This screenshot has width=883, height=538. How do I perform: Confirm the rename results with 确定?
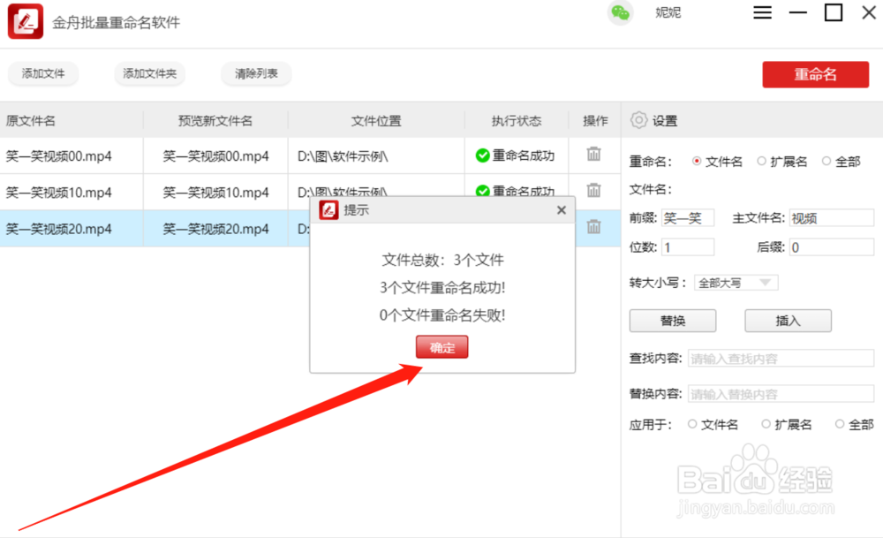(441, 346)
